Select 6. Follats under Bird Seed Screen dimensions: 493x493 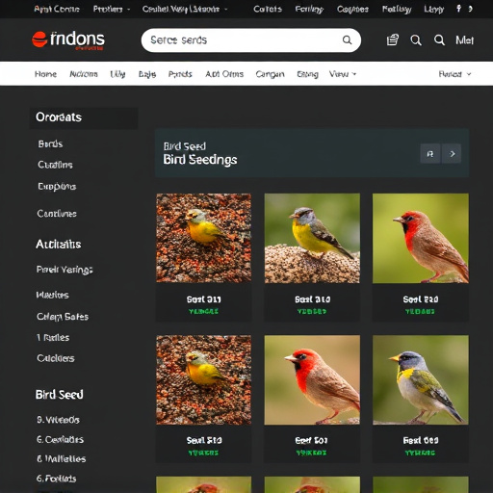(56, 479)
